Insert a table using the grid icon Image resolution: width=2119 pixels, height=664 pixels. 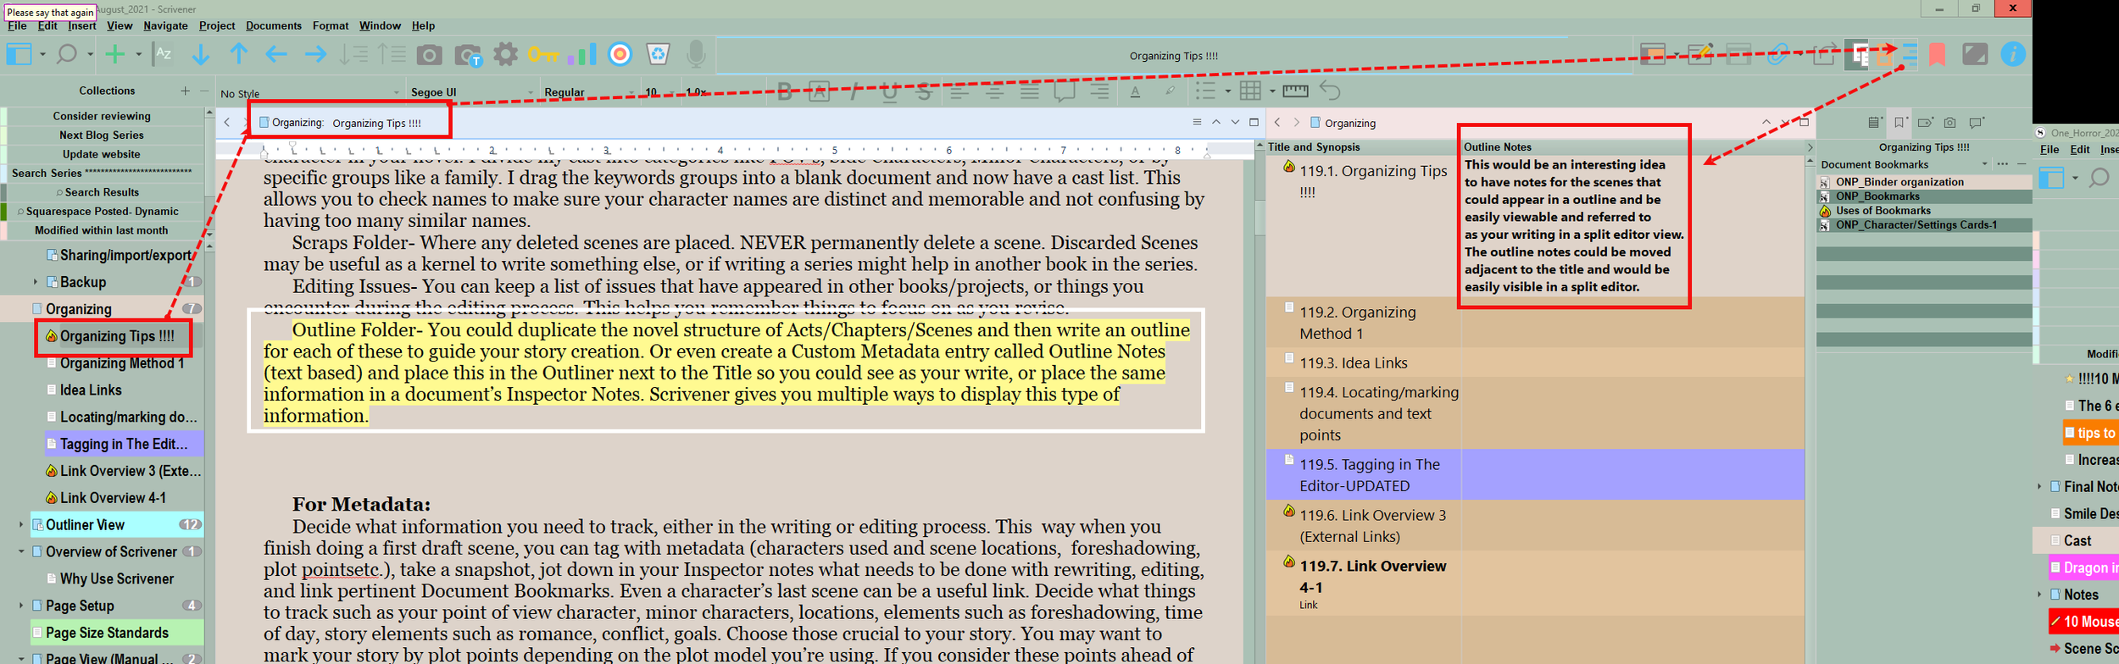(1250, 91)
